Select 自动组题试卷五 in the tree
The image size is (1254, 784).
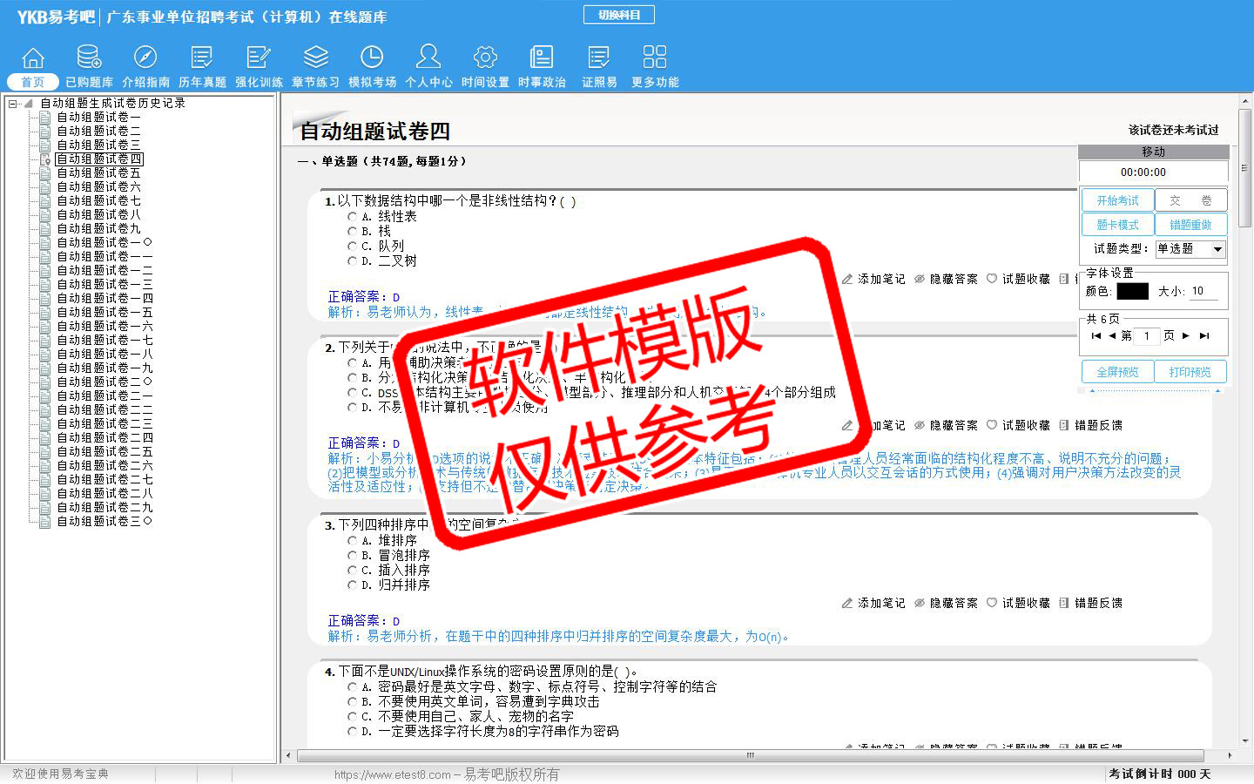point(98,173)
